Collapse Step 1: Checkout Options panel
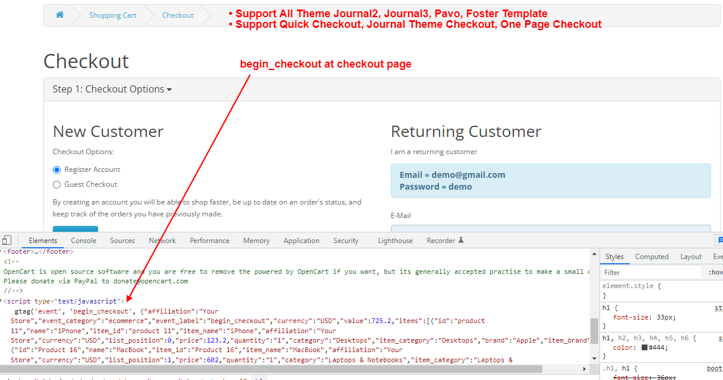Viewport: 723px width, 380px height. [112, 90]
